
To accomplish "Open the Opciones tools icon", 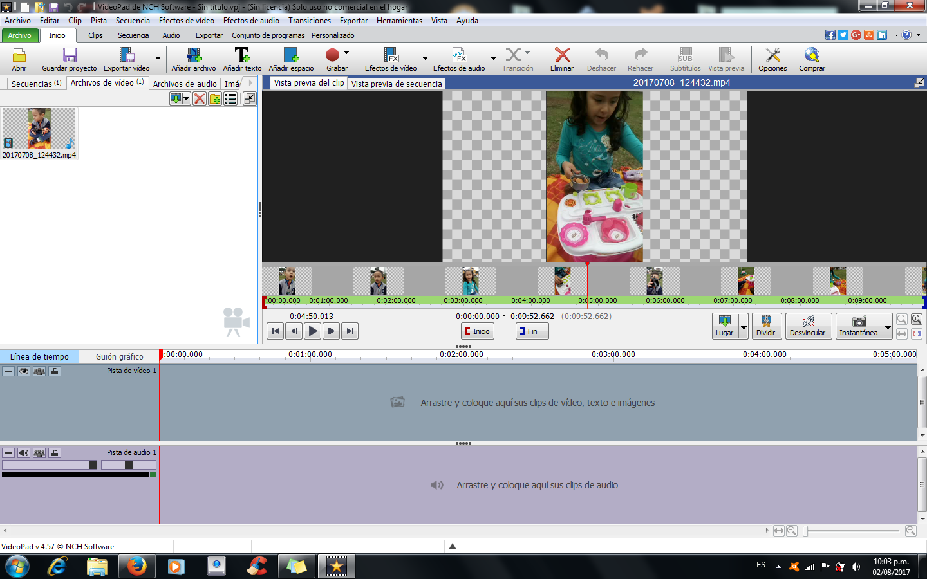I will (x=772, y=55).
